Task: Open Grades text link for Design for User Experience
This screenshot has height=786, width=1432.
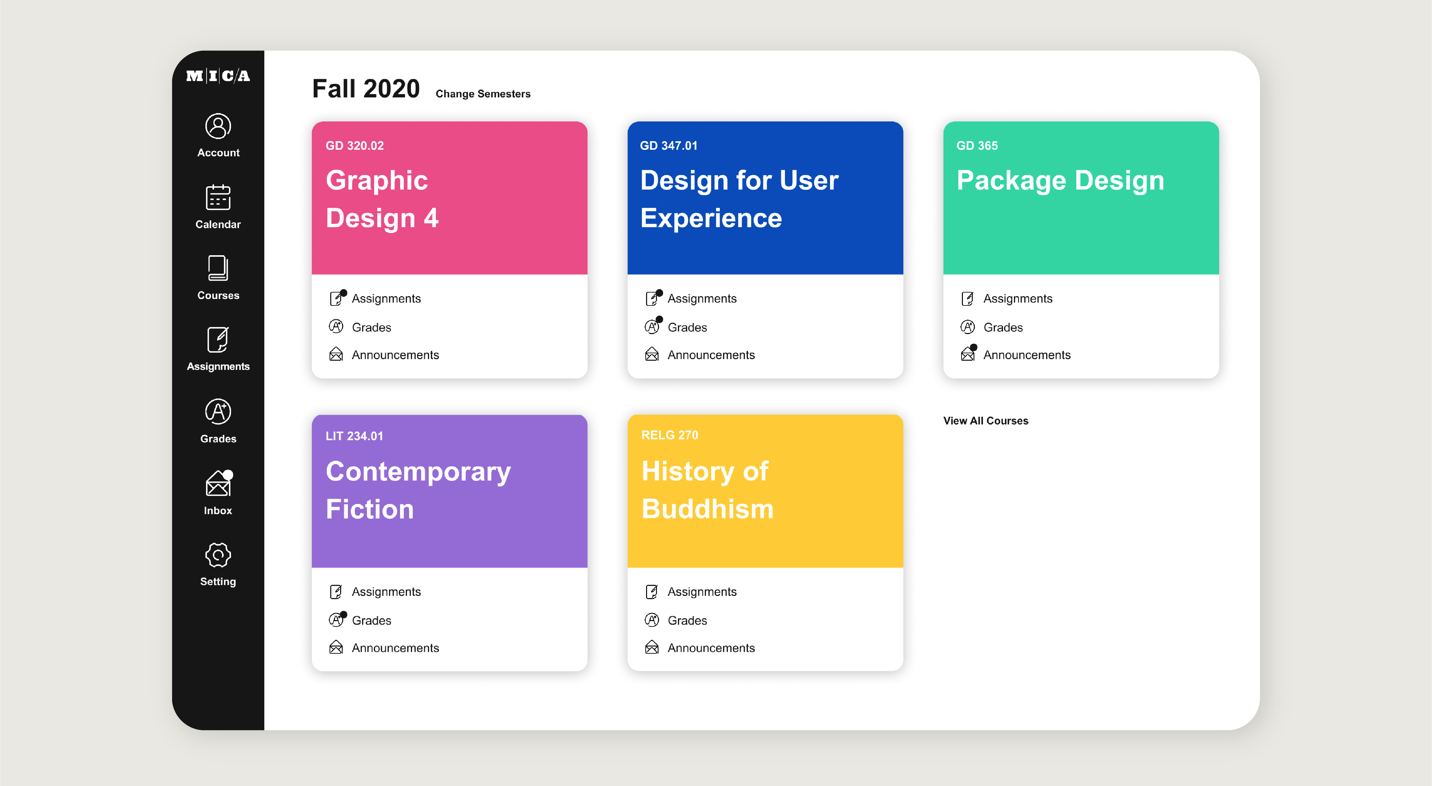Action: [x=687, y=327]
